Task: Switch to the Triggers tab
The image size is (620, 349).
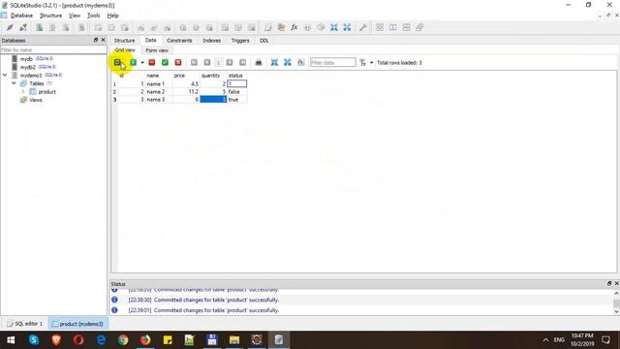Action: click(240, 41)
